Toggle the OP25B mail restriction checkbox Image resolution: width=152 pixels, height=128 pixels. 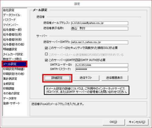(x=46, y=54)
